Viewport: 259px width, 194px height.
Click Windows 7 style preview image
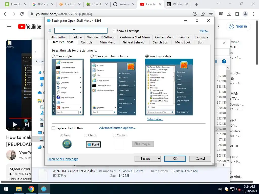(169, 87)
